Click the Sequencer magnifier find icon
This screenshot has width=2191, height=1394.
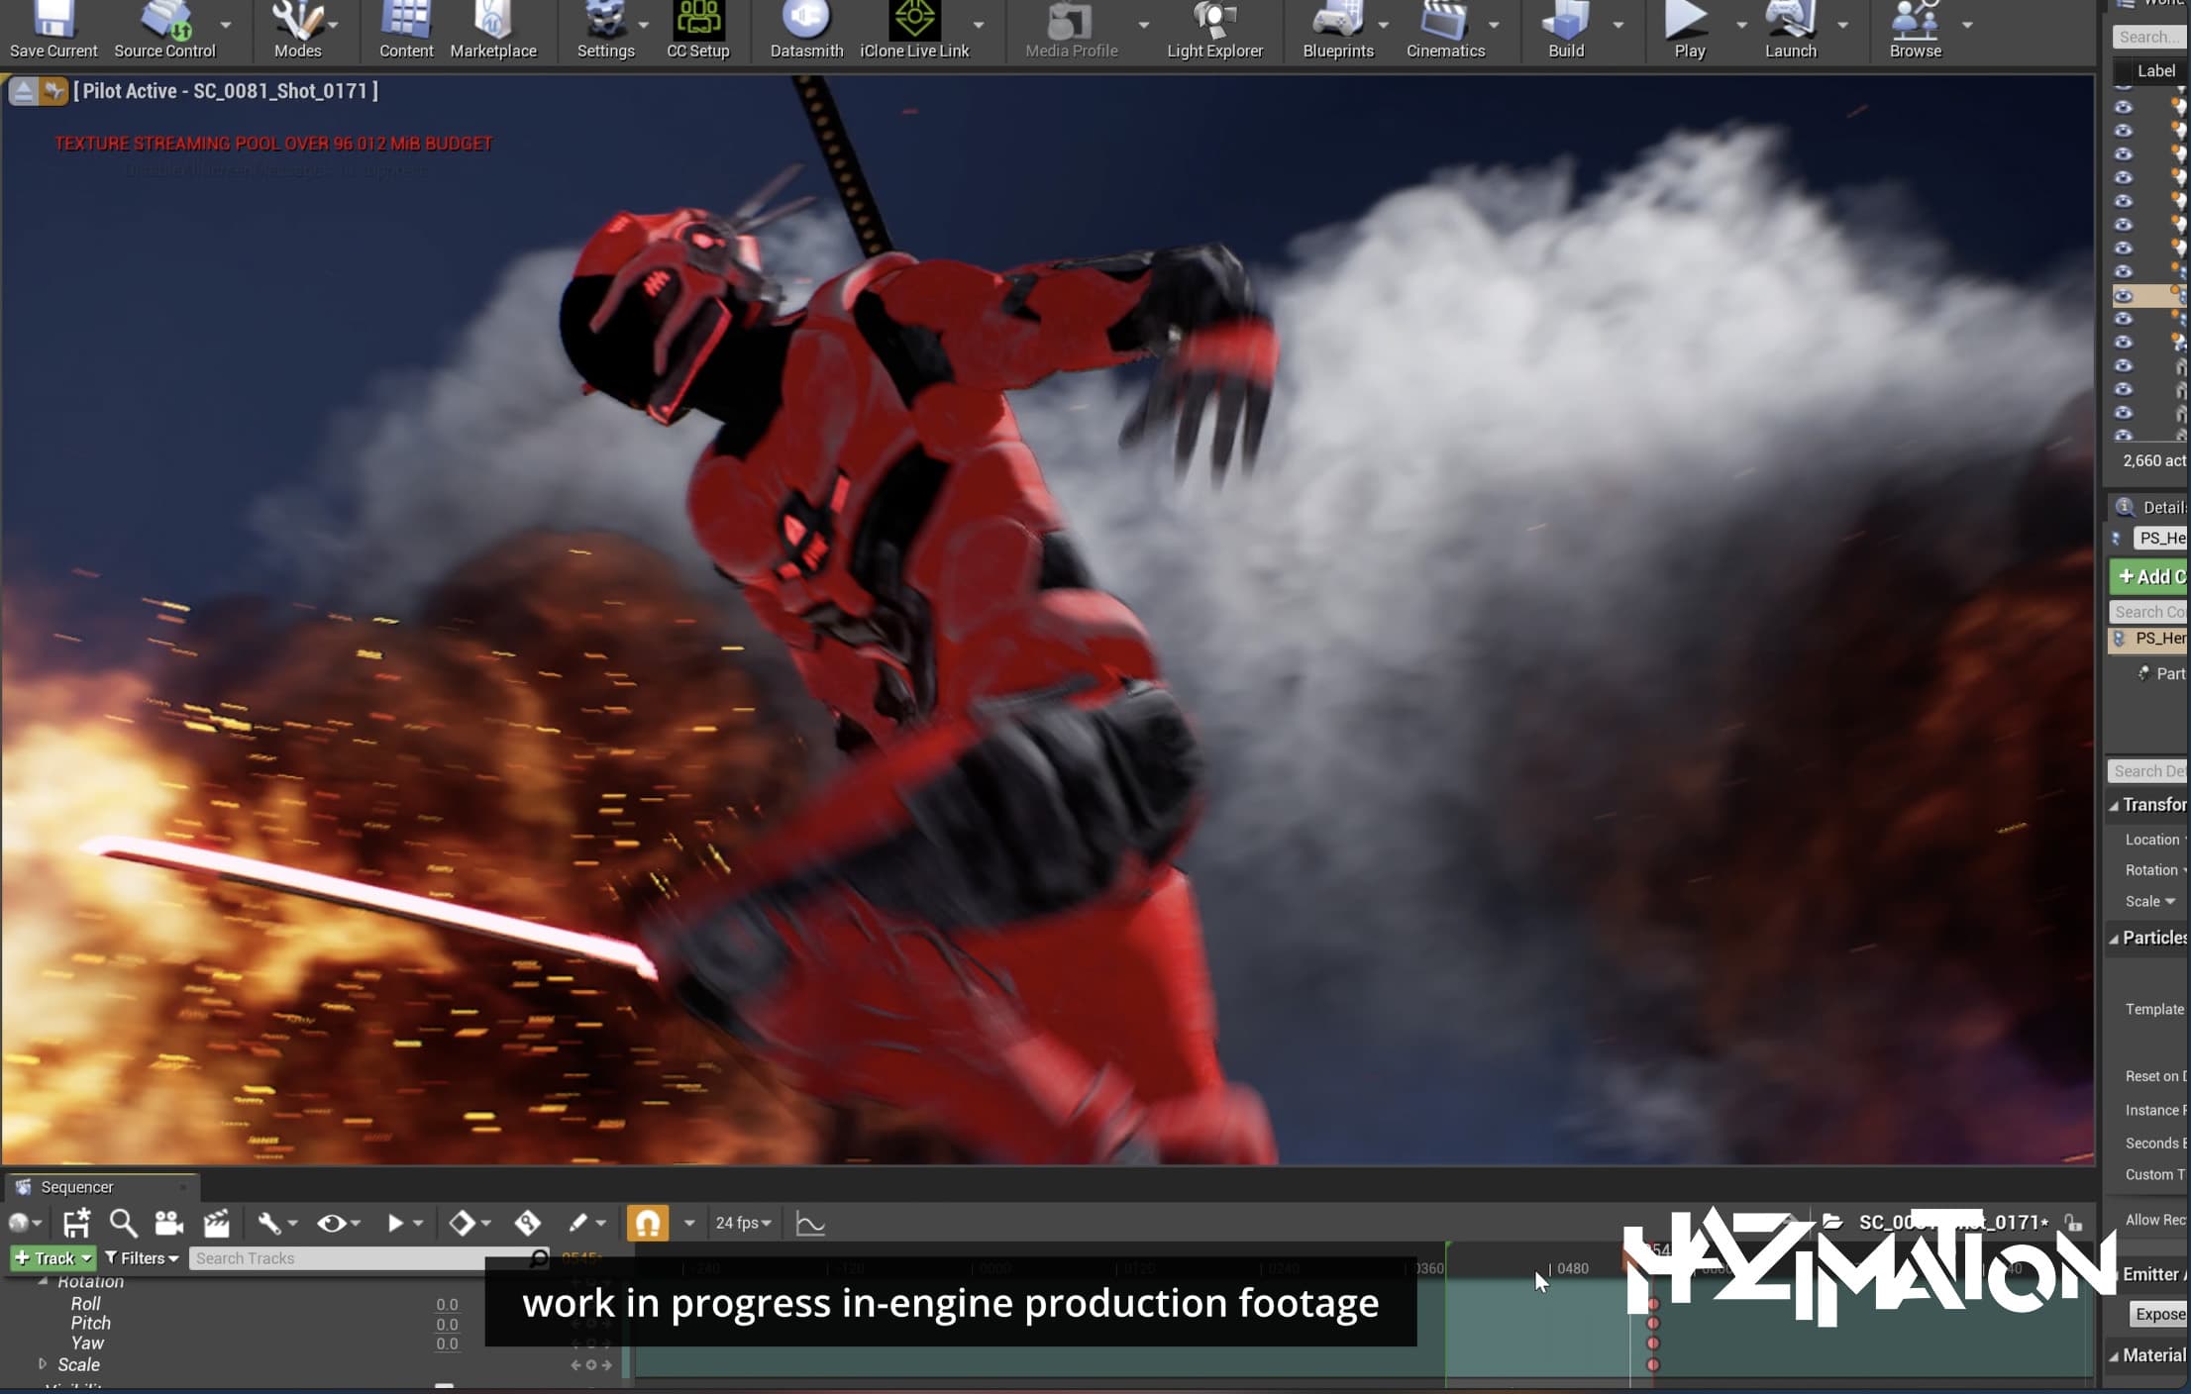tap(123, 1223)
